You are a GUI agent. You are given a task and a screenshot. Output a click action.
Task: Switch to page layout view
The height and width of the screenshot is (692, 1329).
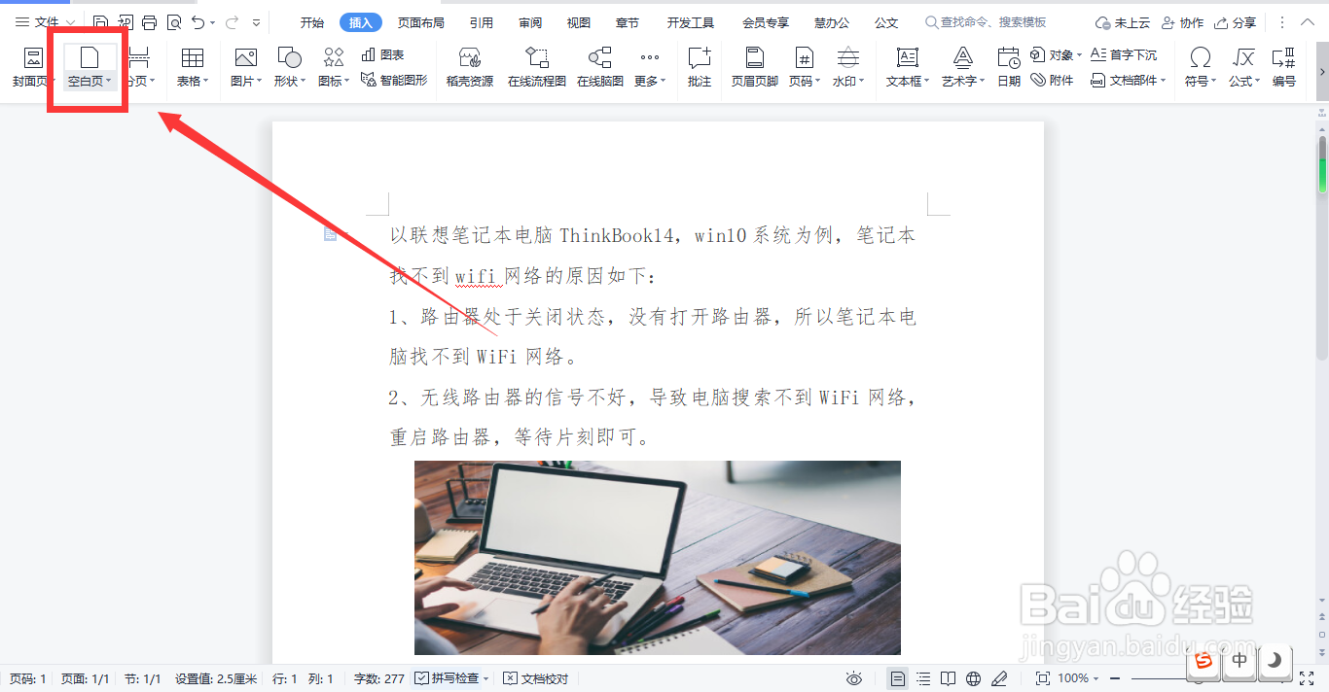point(898,678)
